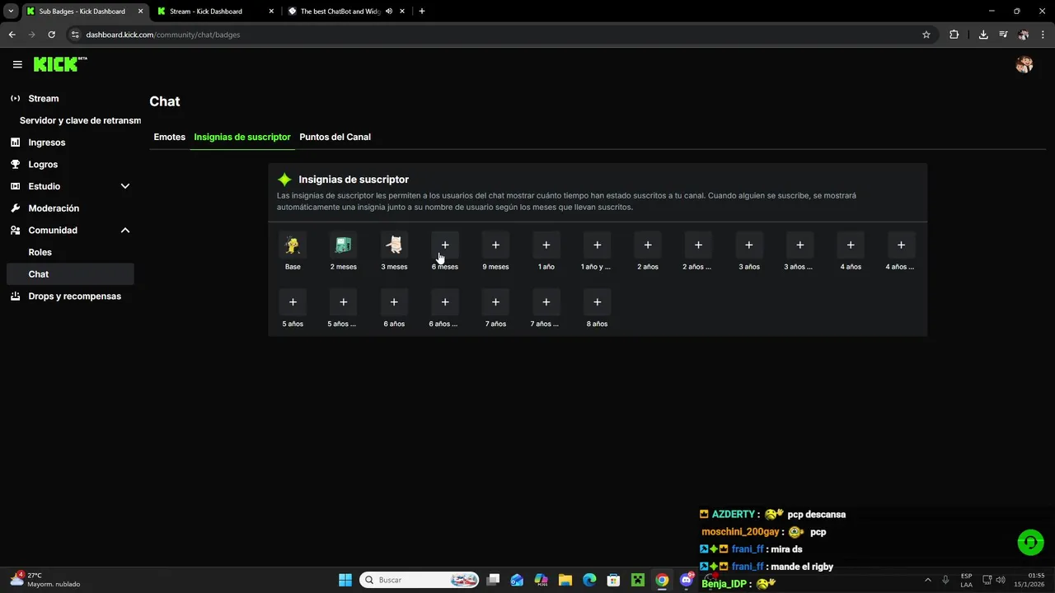Open Discord from the taskbar
Screen dimensions: 1055x593
click(687, 580)
